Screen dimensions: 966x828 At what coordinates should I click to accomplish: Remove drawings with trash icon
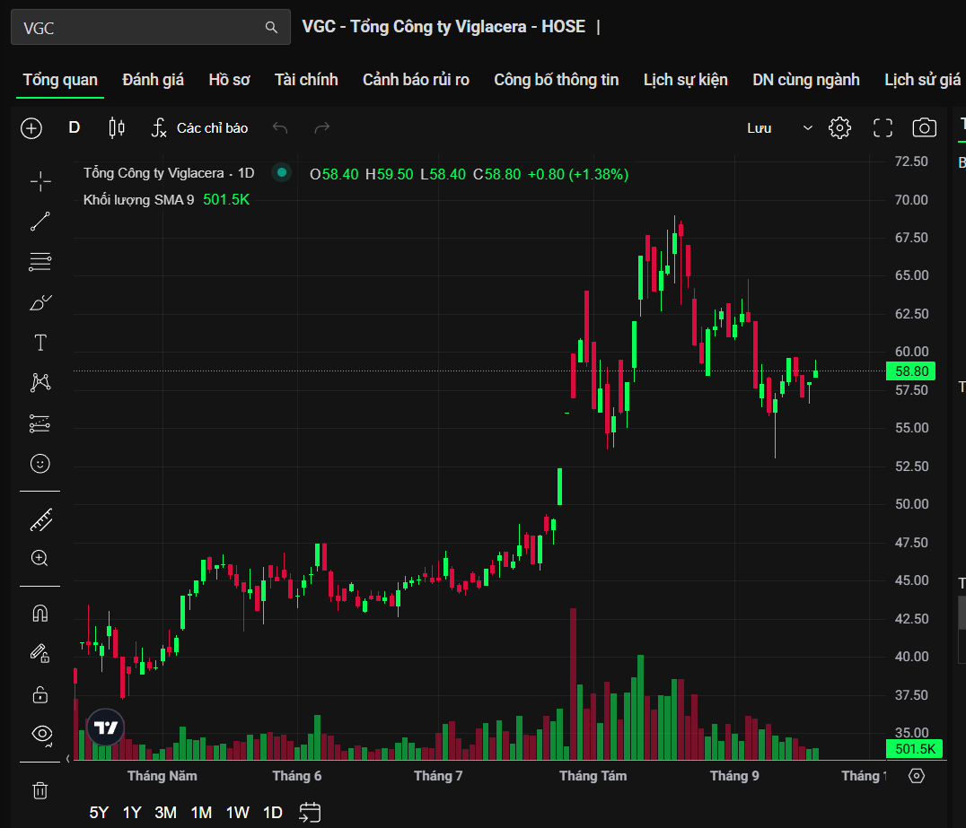(40, 790)
